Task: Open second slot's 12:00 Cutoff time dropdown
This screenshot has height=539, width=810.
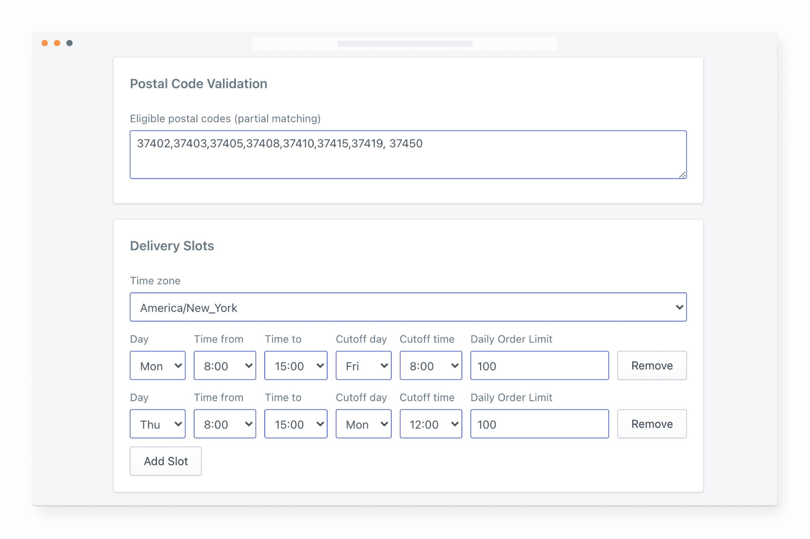Action: click(x=431, y=424)
